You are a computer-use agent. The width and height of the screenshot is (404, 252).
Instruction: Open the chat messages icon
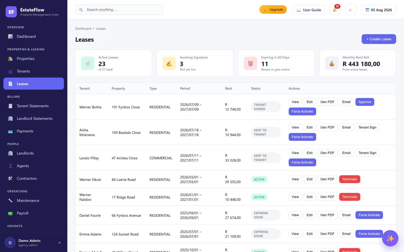point(350,10)
